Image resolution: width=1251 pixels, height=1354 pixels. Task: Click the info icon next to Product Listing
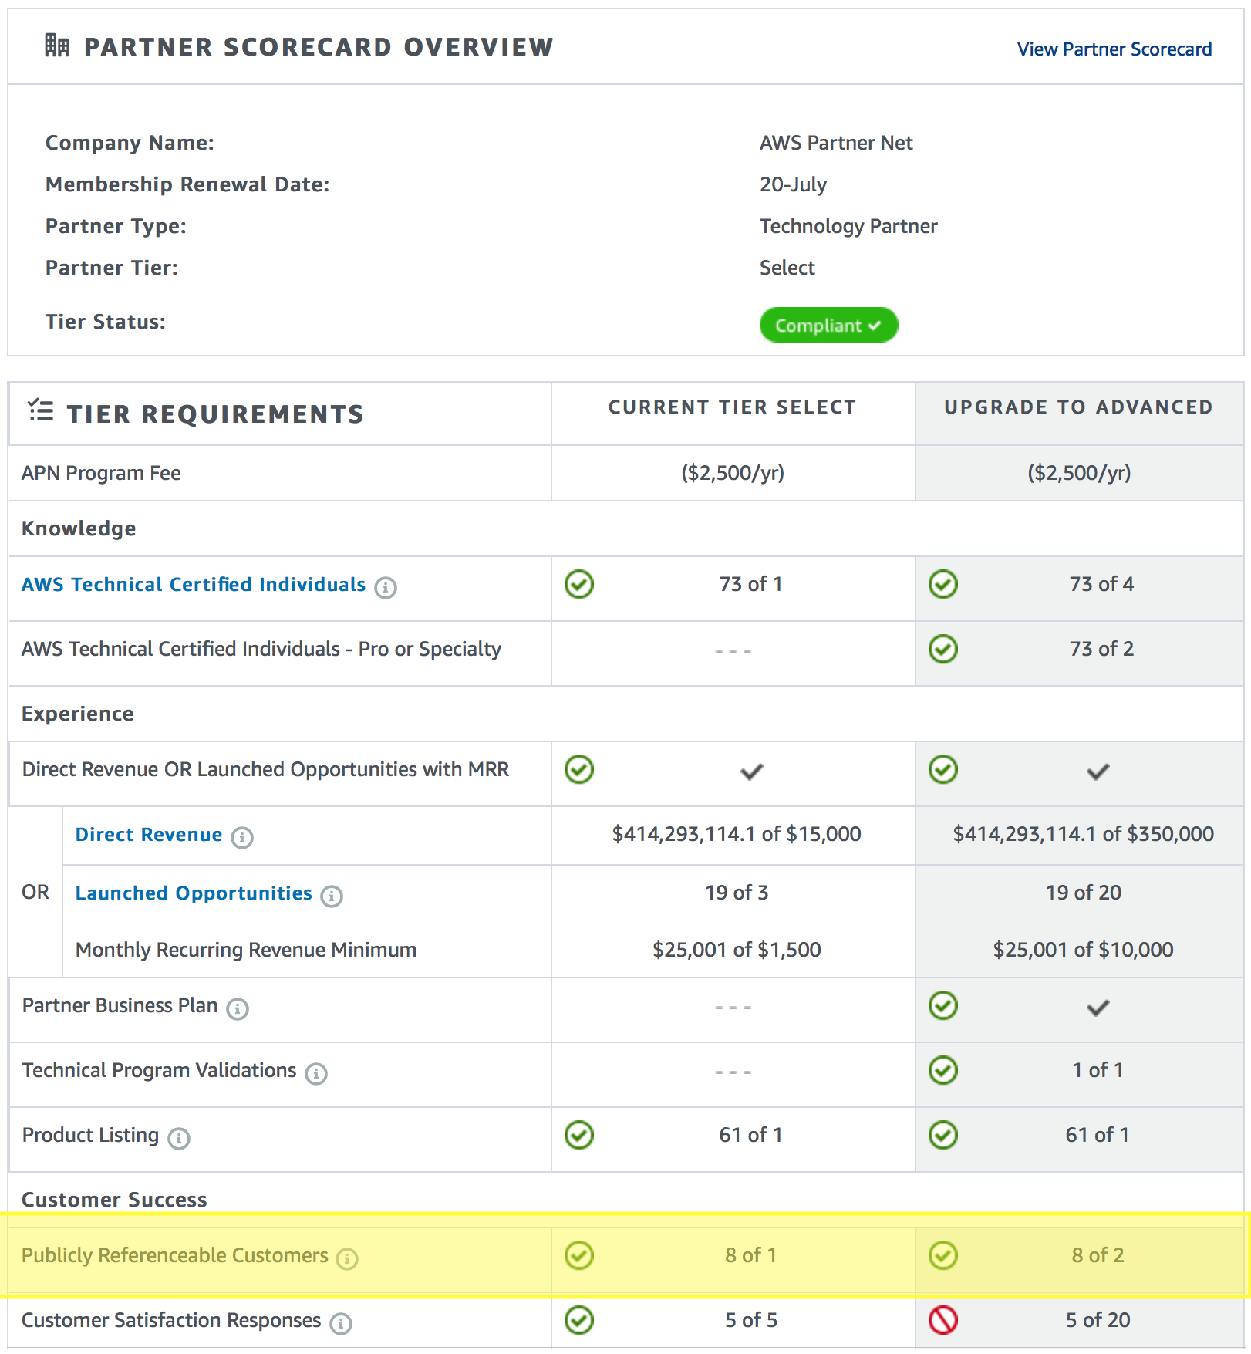pyautogui.click(x=179, y=1138)
